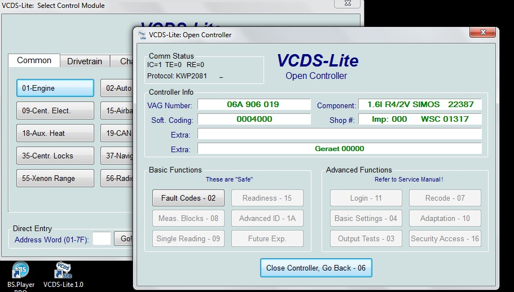Image resolution: width=514 pixels, height=292 pixels.
Task: Open the 18-Aux. Heat module
Action: [55, 133]
